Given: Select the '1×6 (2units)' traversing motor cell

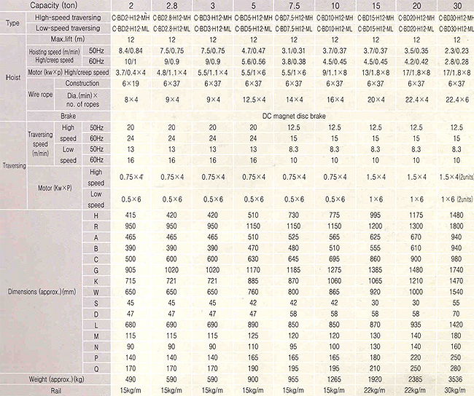Looking at the screenshot, I should [456, 199].
